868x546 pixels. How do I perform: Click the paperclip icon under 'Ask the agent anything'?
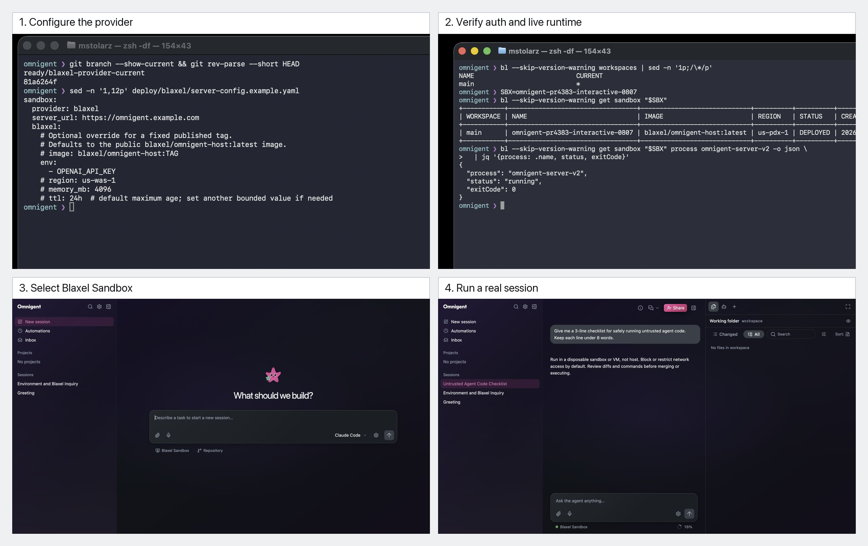558,513
